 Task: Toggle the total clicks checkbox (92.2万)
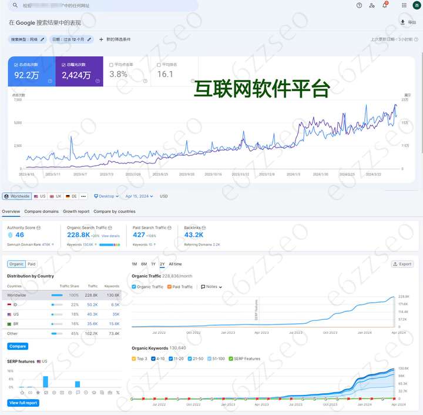coord(16,65)
